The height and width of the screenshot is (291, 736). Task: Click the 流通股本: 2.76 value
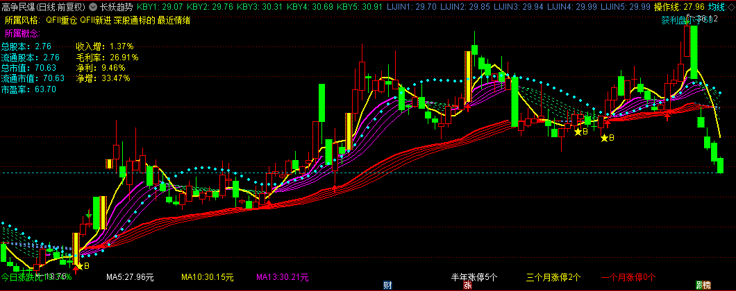point(31,58)
